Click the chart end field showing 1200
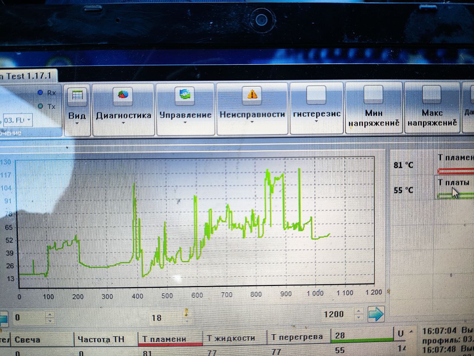This screenshot has height=356, width=474. [337, 315]
